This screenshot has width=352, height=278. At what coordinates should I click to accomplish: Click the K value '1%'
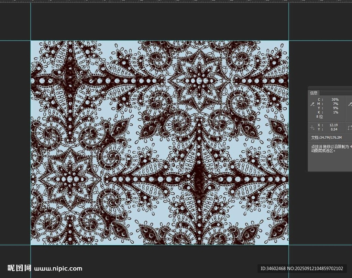[x=335, y=112]
